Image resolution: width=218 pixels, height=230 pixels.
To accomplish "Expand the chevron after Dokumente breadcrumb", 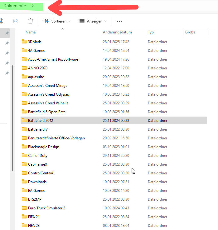I will click(x=33, y=6).
